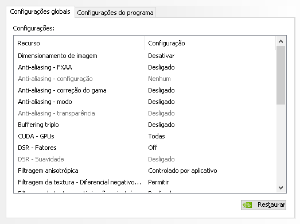Select the Configurações globais tab

click(40, 11)
